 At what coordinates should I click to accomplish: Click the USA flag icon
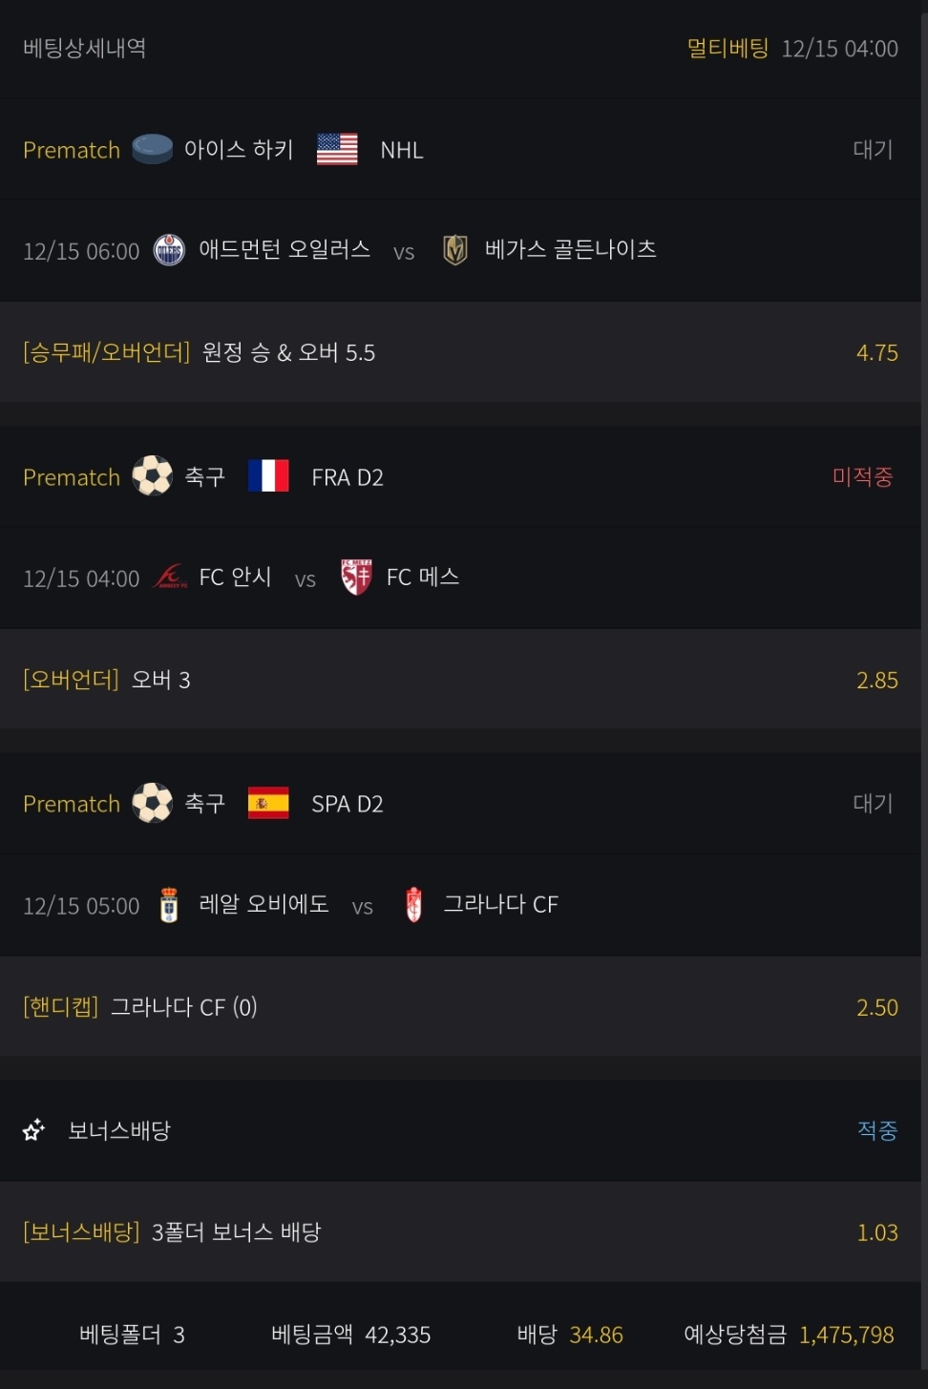pos(337,149)
